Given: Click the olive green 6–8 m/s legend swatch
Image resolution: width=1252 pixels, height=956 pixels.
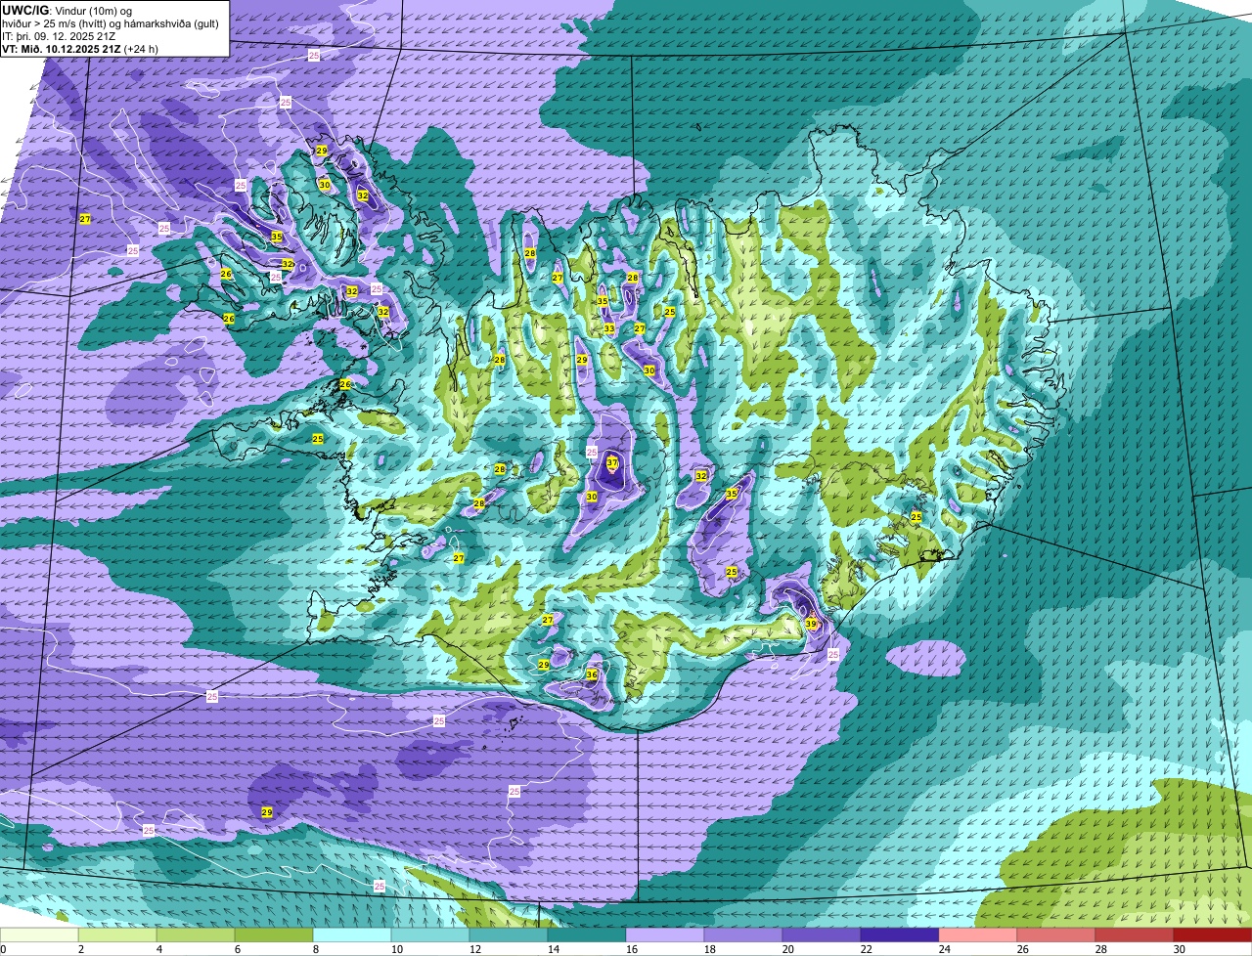Looking at the screenshot, I should (x=274, y=934).
